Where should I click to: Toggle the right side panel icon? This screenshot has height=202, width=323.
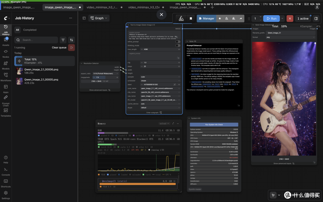point(316,19)
